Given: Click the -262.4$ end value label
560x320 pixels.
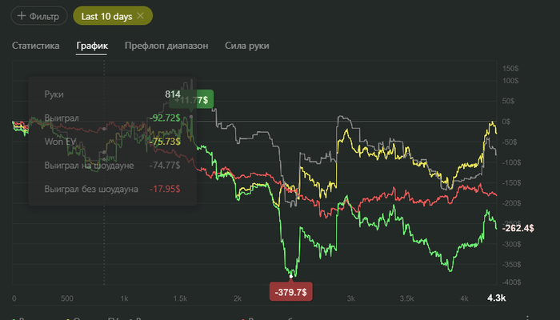Looking at the screenshot, I should 518,226.
